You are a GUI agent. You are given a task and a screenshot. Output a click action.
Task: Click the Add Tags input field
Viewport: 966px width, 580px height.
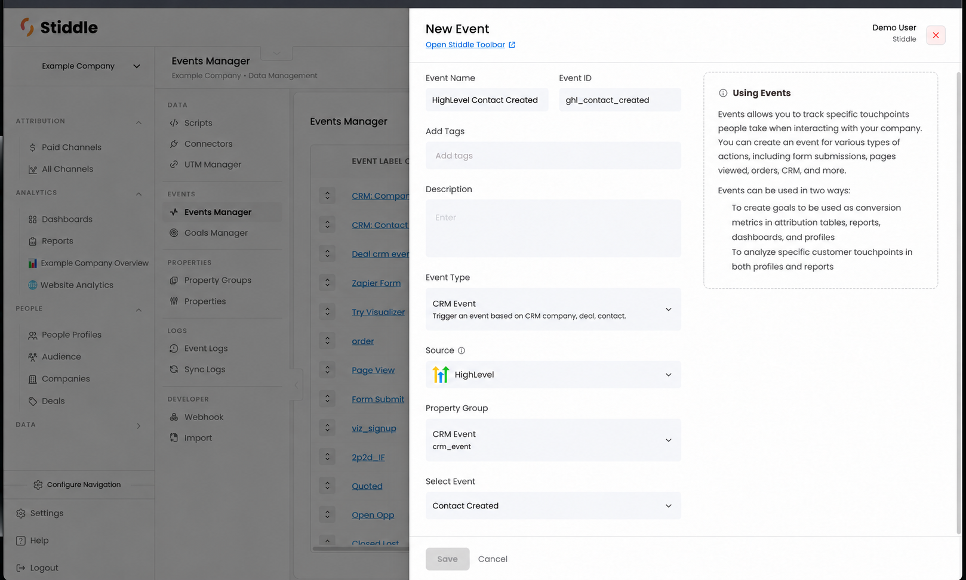click(x=553, y=155)
